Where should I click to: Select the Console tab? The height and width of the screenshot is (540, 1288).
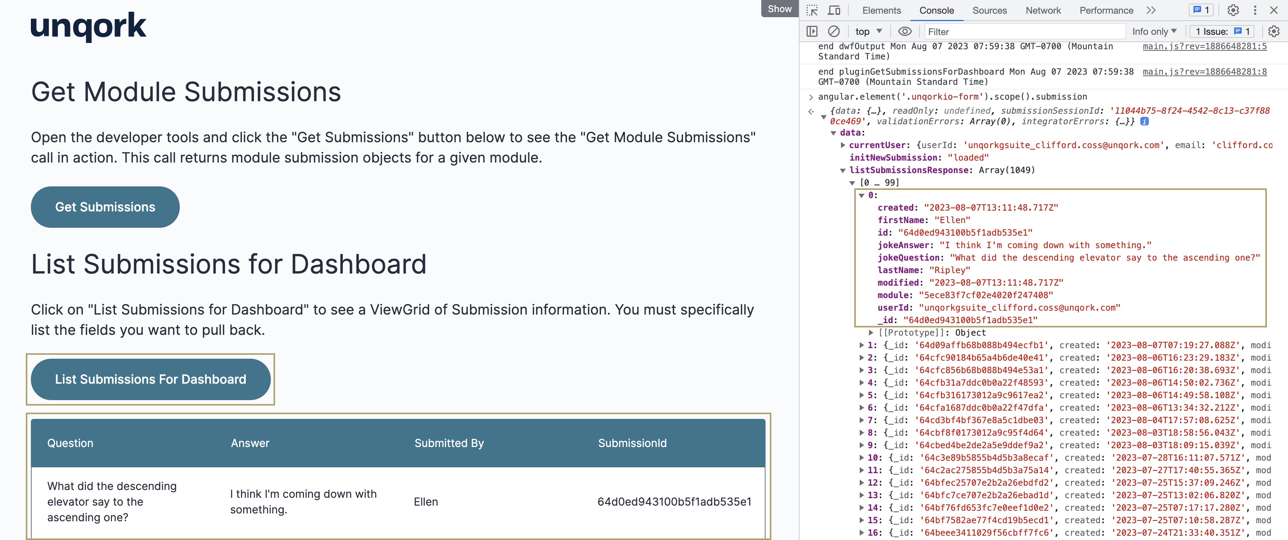click(x=936, y=11)
